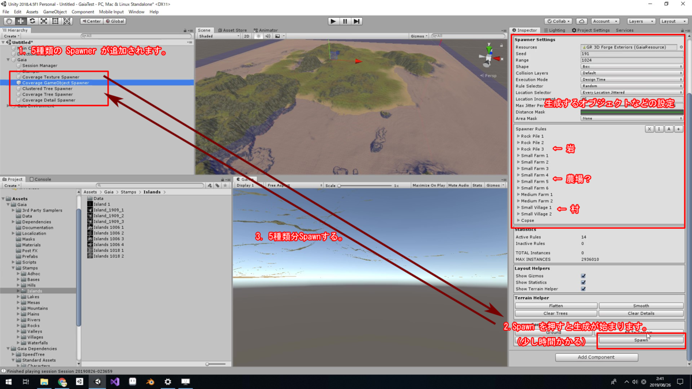Toggle Global coordinate mode button

click(115, 21)
